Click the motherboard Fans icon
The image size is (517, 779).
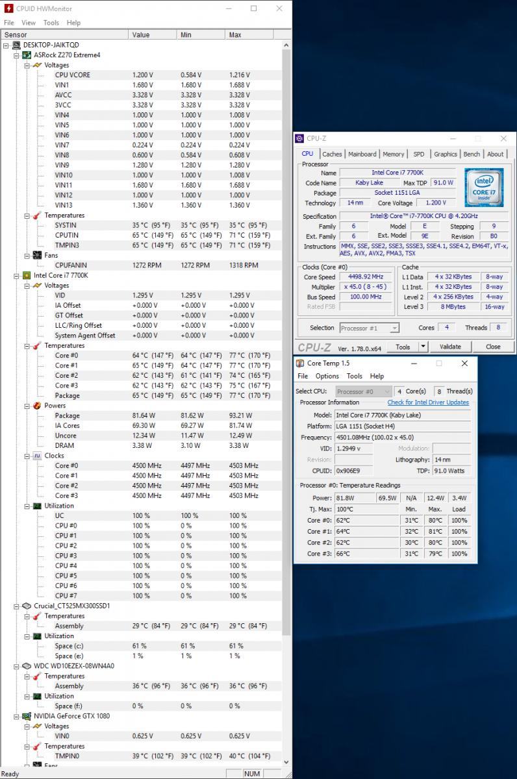pos(37,255)
